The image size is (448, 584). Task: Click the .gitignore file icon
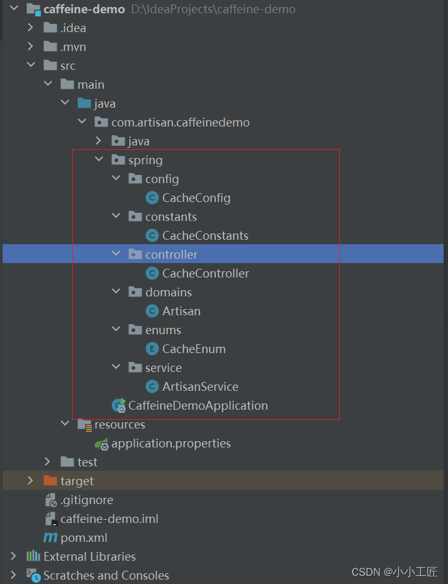[x=50, y=500]
